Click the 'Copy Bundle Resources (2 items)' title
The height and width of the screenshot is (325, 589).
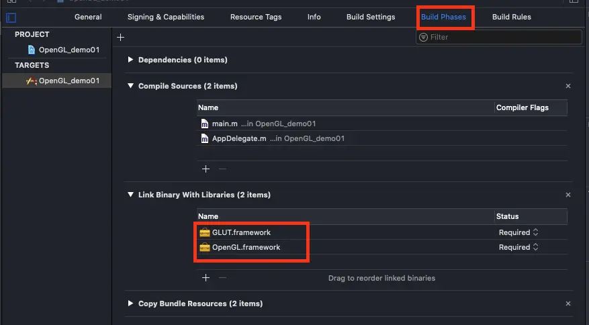pos(200,304)
